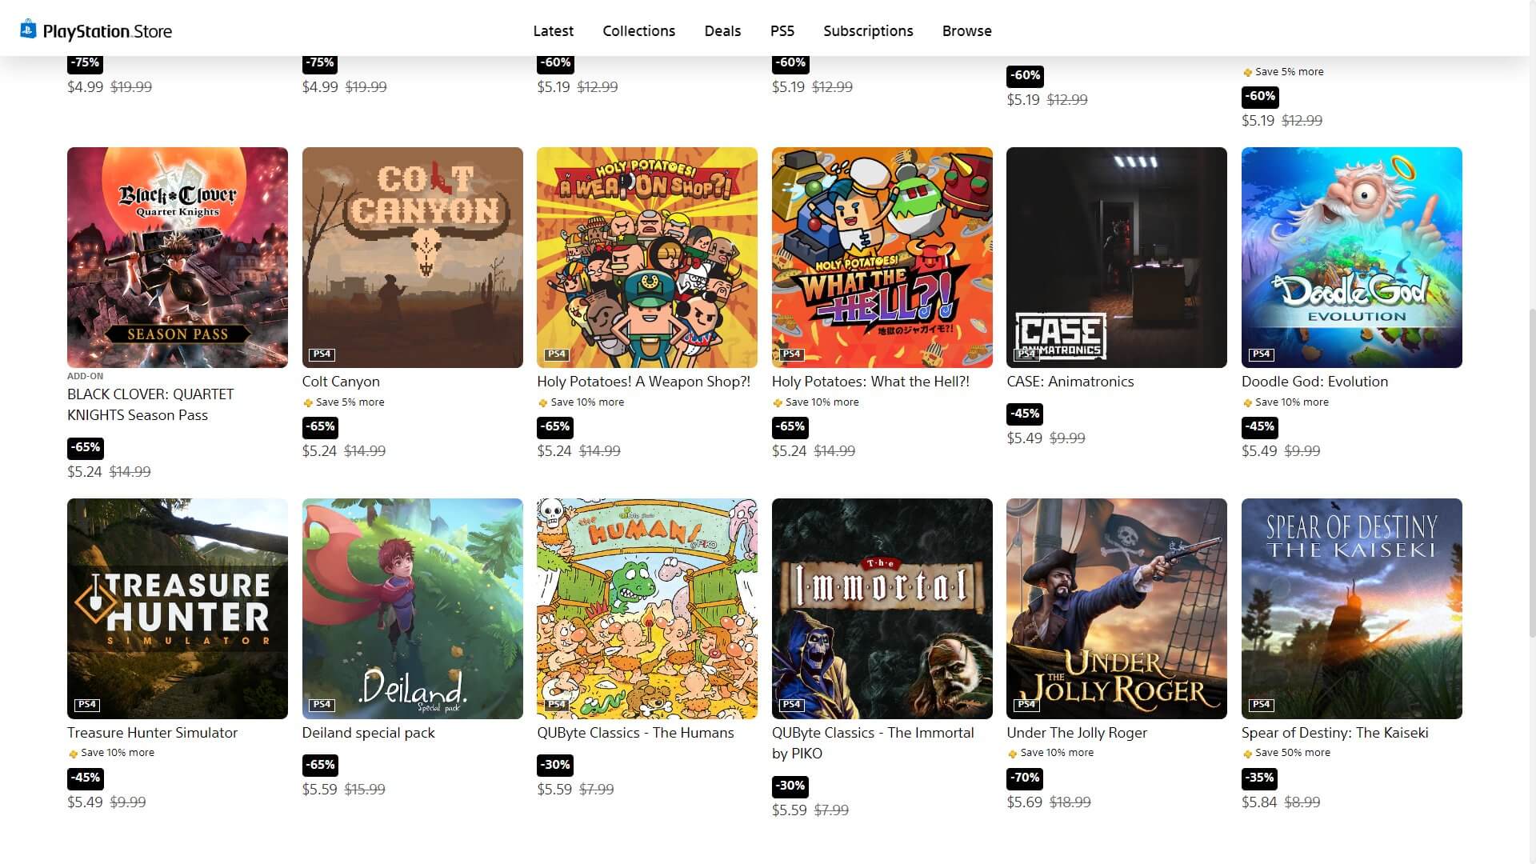Open BLACK CLOVER: QUARTET KNIGHTS Season Pass link
The width and height of the screenshot is (1536, 864).
150,405
